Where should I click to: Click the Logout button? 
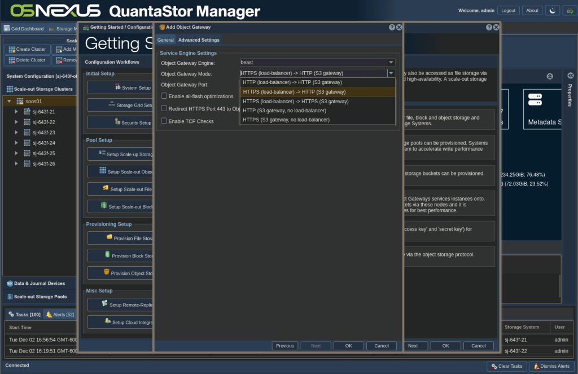[x=508, y=11]
